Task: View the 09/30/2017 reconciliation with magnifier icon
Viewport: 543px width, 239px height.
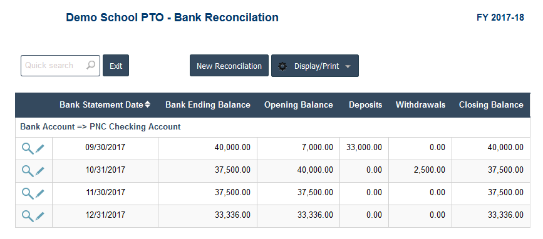Action: (28, 148)
